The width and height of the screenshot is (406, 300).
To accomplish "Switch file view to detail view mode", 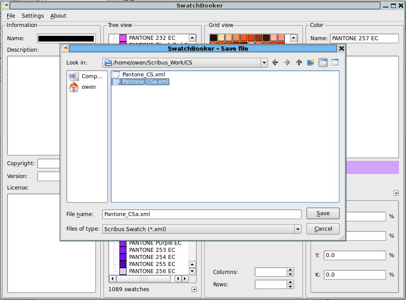I will 334,62.
